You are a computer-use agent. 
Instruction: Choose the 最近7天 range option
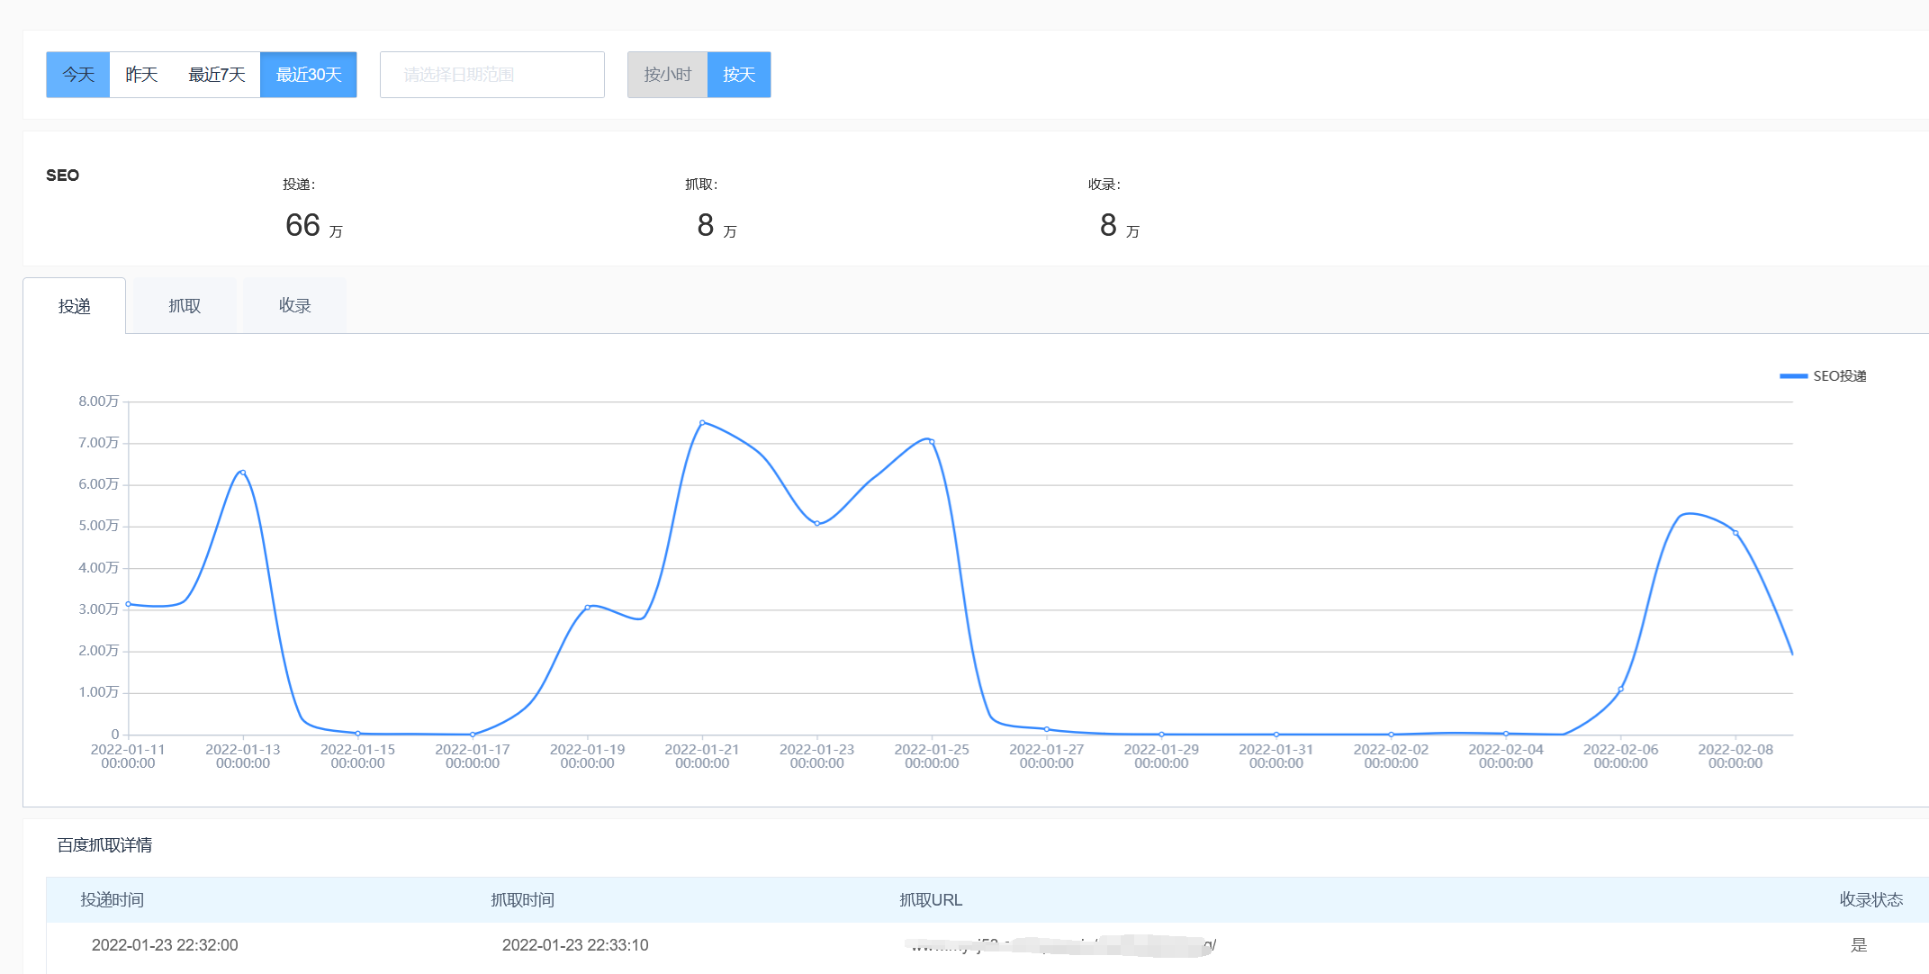coord(217,75)
